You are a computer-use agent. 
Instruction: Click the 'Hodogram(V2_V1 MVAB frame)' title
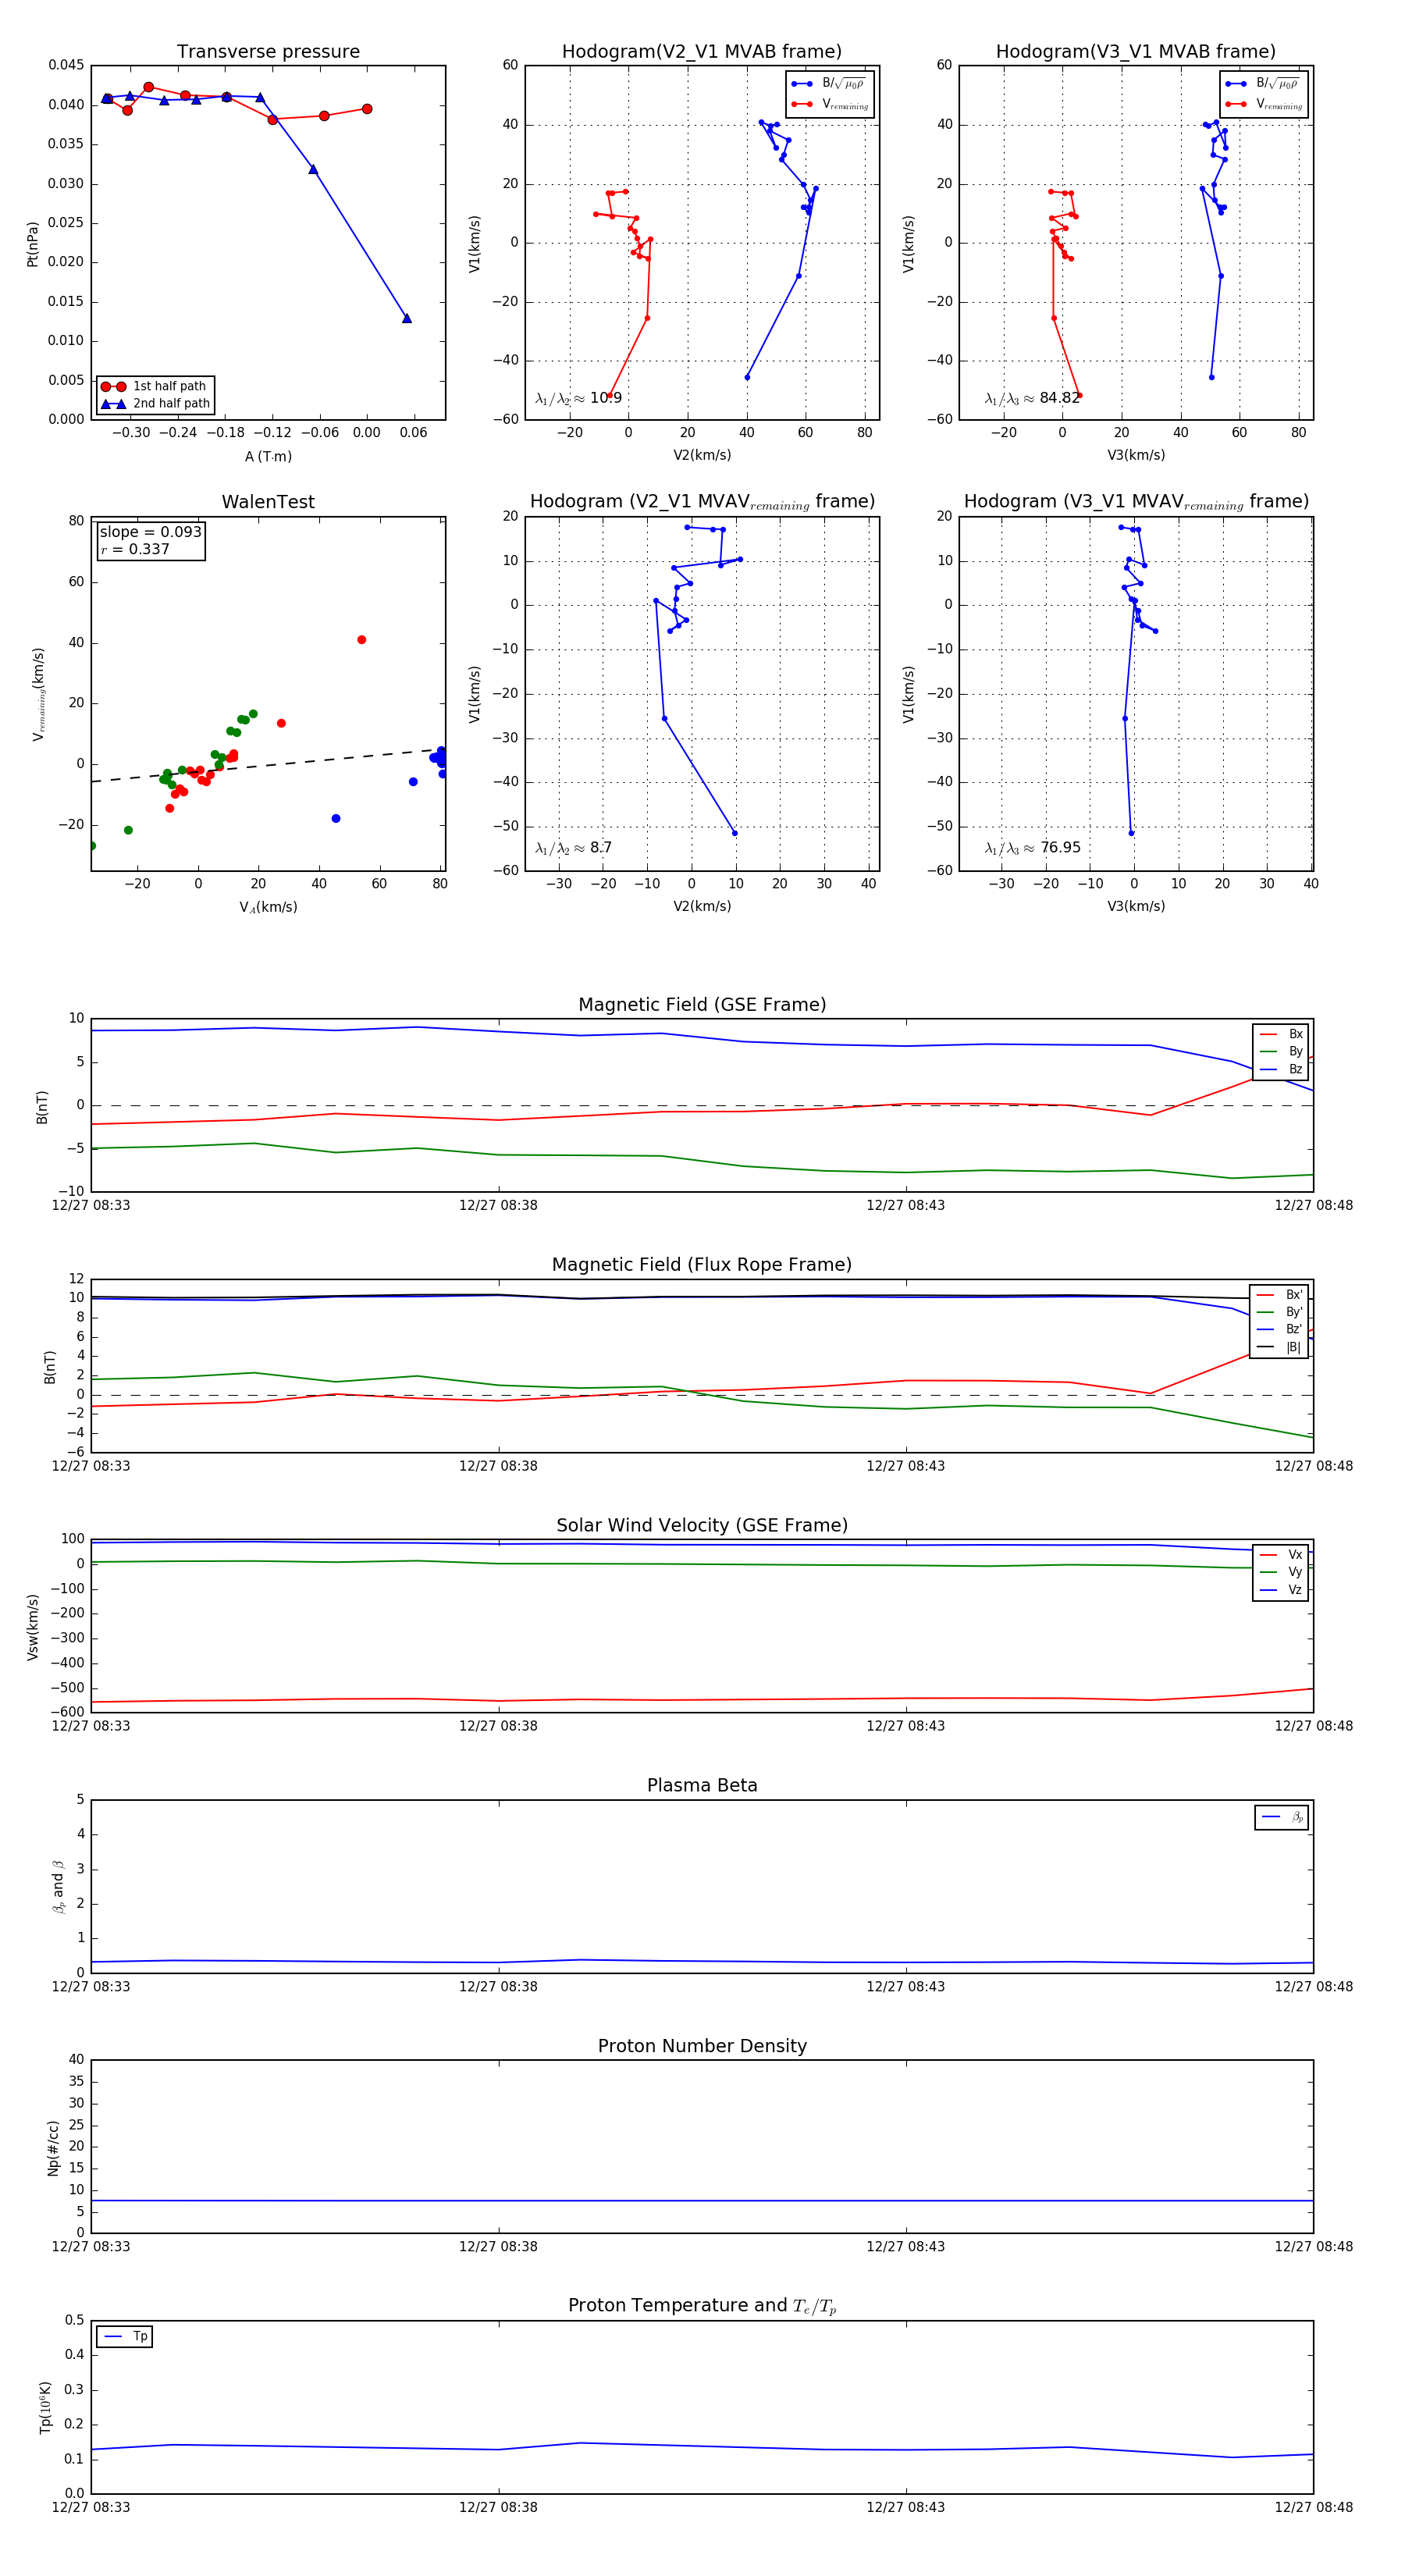[702, 52]
